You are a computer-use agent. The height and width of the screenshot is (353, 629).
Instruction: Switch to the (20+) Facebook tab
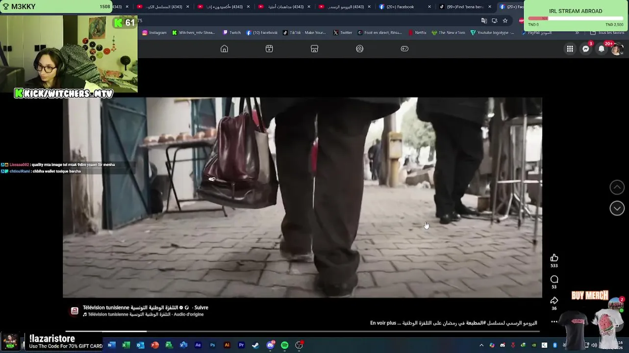pos(405,7)
